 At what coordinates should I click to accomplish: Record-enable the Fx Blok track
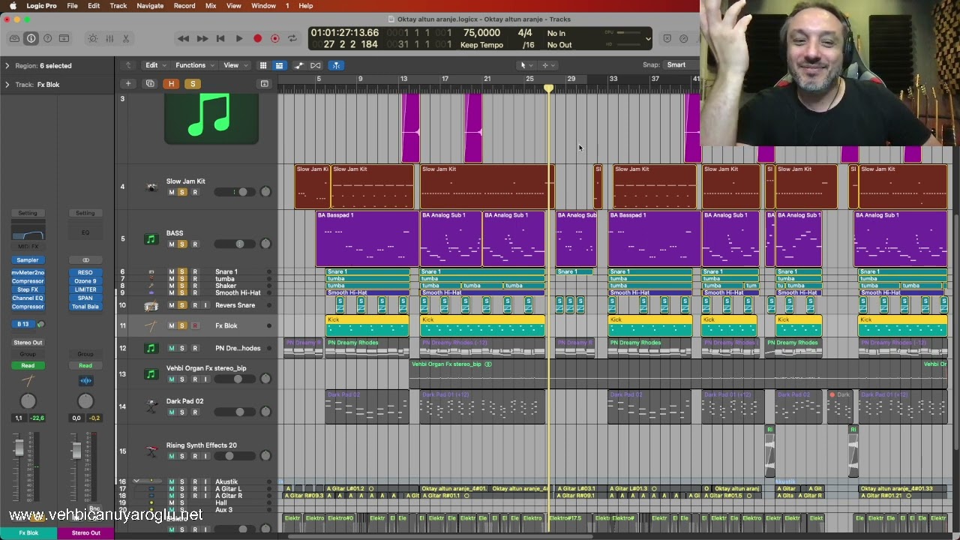click(195, 326)
